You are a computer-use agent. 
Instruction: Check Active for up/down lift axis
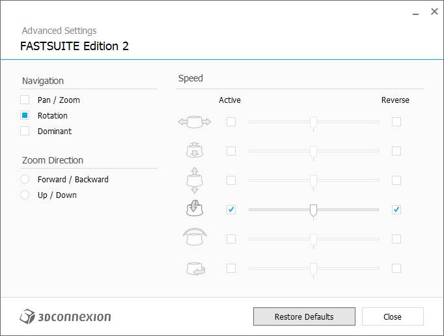tap(231, 180)
